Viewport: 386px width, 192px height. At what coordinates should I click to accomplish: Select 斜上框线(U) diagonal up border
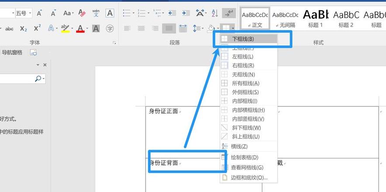pos(248,137)
